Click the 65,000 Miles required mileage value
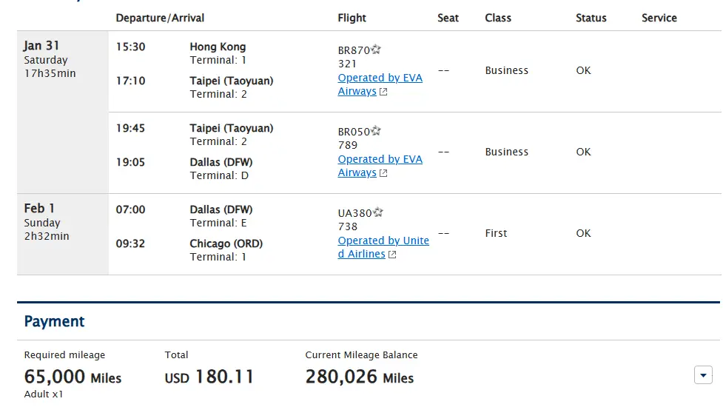Screen dimensions: 723x410 [73, 377]
